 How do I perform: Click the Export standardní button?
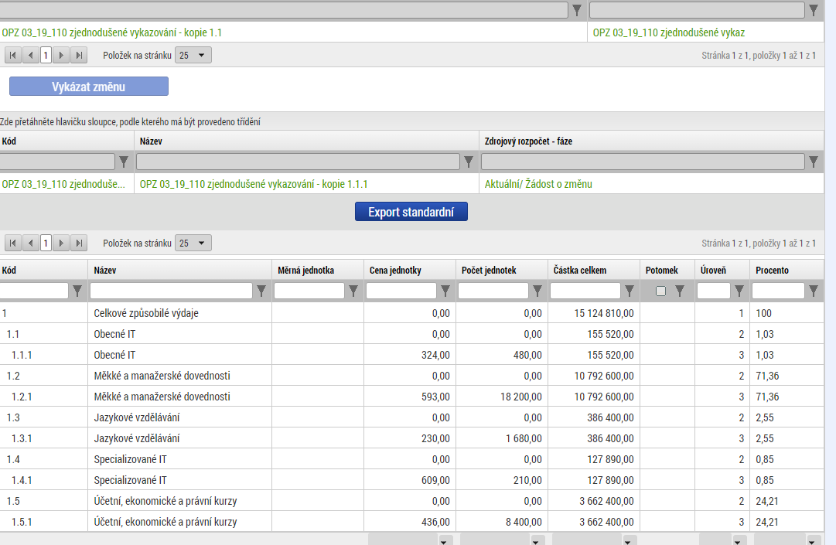pos(411,213)
